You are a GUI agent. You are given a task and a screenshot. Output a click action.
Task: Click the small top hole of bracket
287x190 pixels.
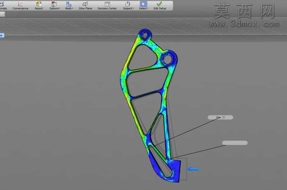(145, 36)
